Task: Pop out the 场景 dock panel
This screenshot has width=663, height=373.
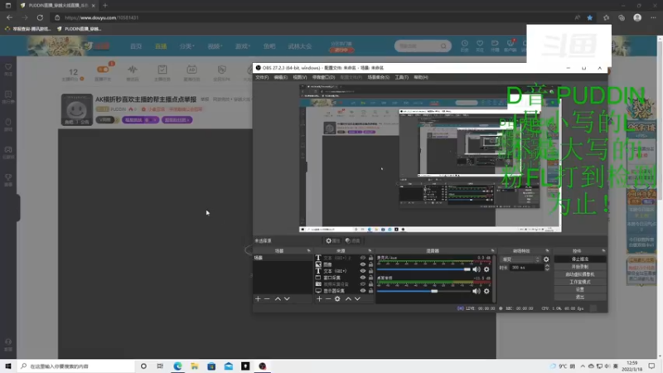Action: click(x=308, y=251)
